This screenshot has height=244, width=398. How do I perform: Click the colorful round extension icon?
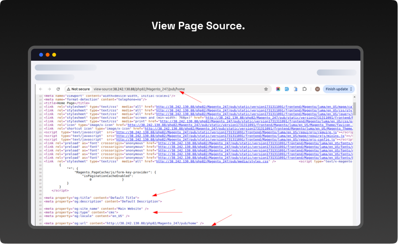point(278,89)
